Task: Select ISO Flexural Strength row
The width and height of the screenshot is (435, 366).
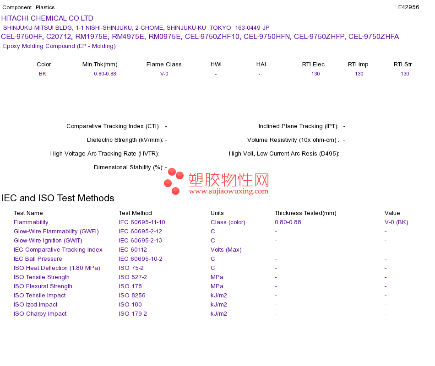Action: (43, 286)
